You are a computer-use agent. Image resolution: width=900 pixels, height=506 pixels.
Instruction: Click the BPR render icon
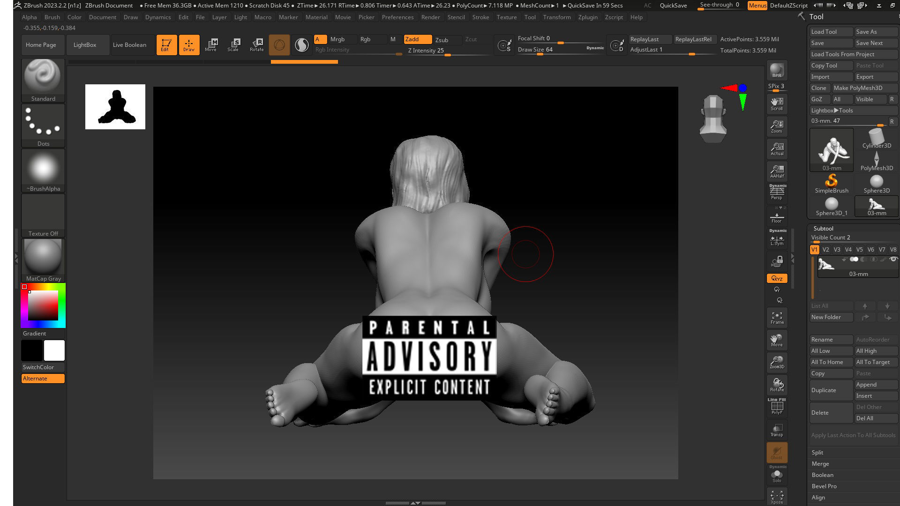[x=777, y=70]
